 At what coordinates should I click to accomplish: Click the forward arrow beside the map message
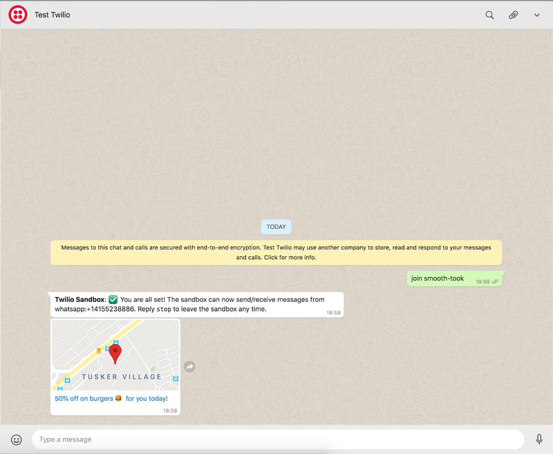click(x=190, y=367)
